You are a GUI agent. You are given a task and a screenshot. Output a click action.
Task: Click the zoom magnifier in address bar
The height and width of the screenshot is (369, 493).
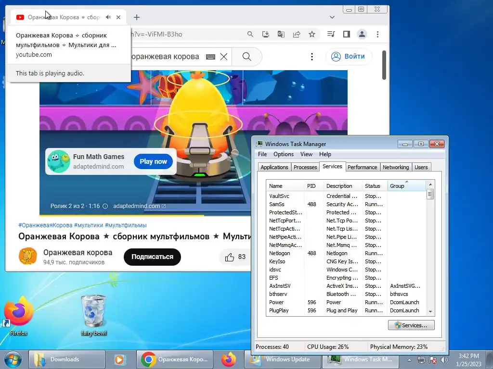coord(250,34)
